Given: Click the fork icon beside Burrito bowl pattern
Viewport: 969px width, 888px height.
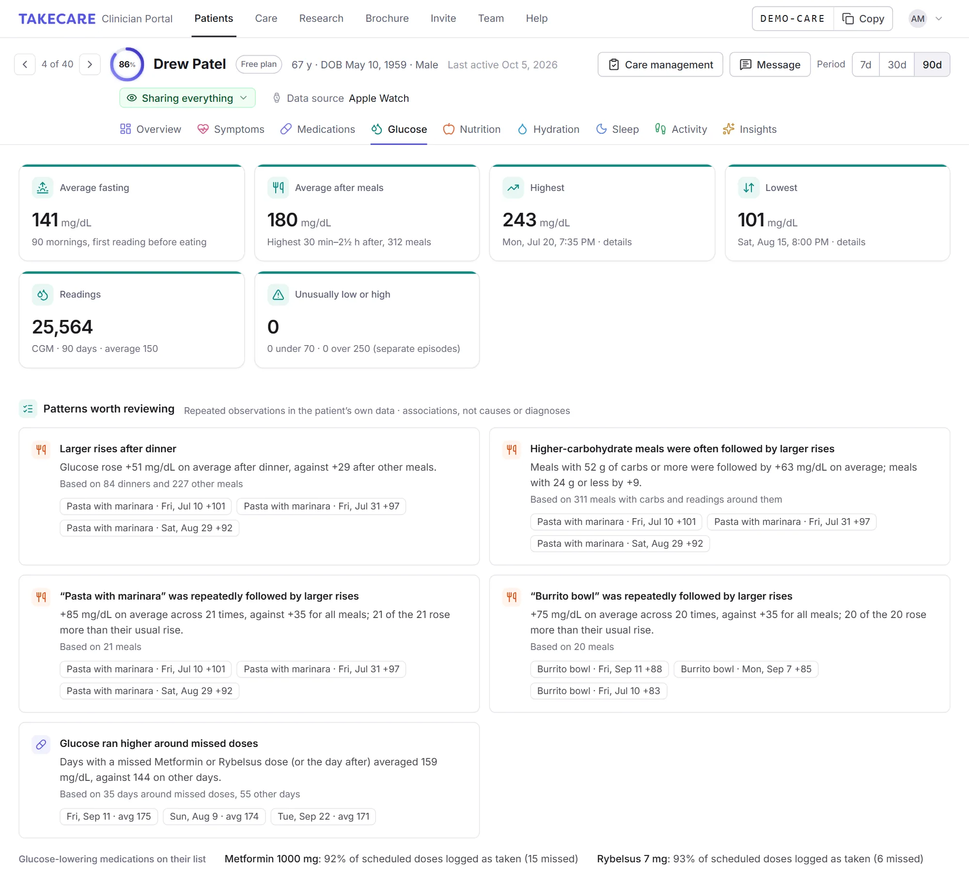Looking at the screenshot, I should tap(512, 597).
